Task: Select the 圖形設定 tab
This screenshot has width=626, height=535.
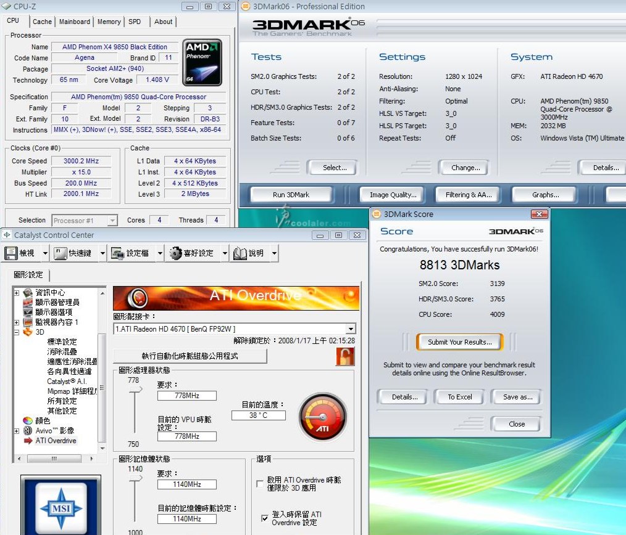Action: 28,275
